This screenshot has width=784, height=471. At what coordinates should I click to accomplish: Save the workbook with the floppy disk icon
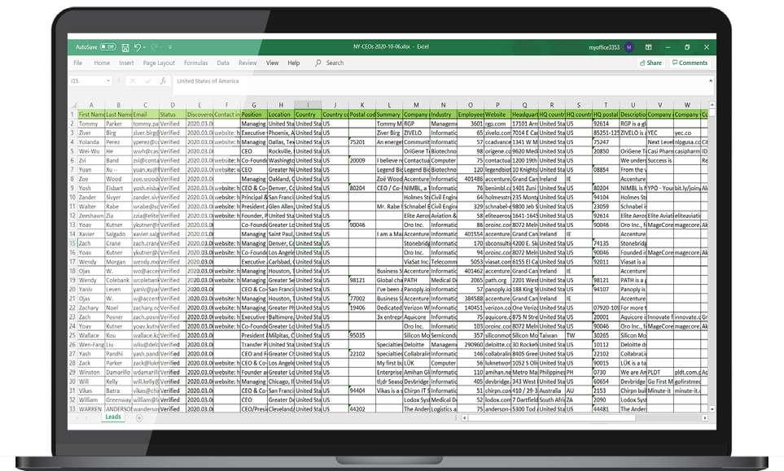click(125, 47)
